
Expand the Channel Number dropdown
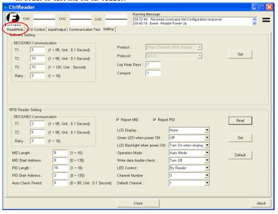pyautogui.click(x=189, y=175)
